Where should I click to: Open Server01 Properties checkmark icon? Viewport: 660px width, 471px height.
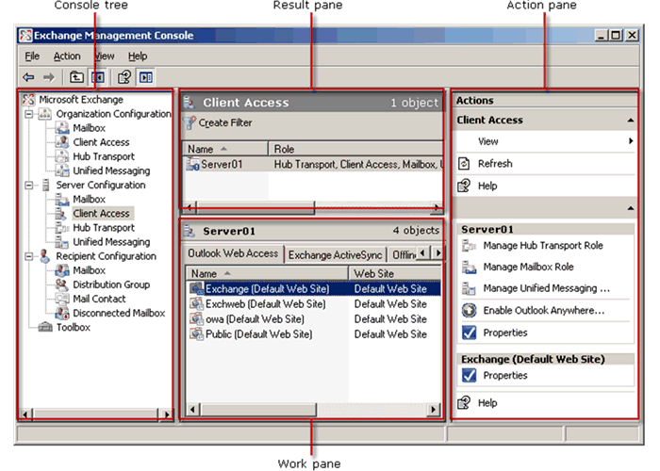[469, 333]
